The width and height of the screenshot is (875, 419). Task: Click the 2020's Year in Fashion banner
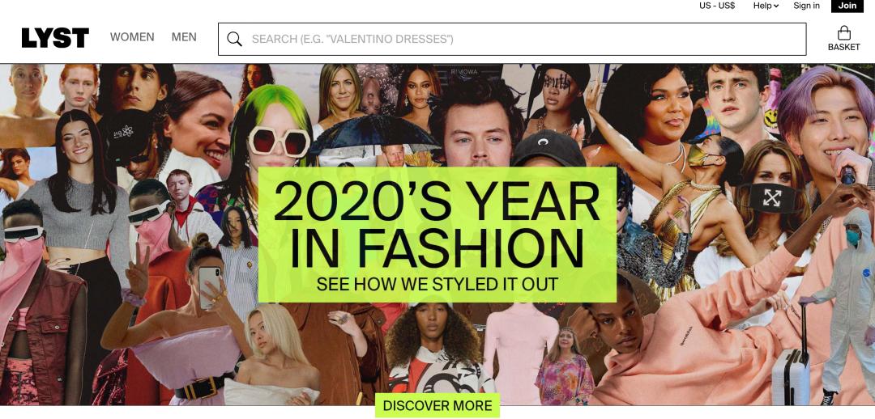point(437,235)
